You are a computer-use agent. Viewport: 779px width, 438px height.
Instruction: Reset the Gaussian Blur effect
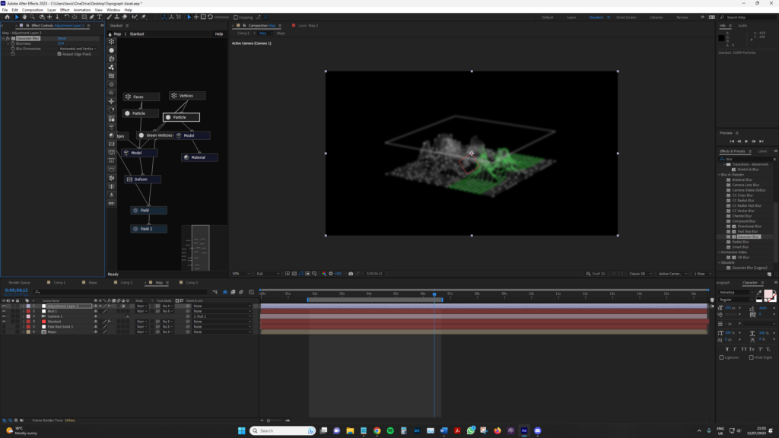(x=62, y=38)
